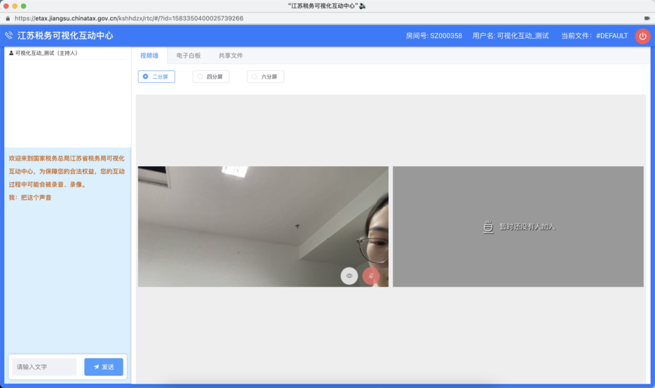Viewport: 655px width, 388px height.
Task: Click the chat message 我: 把这个声音
Action: point(30,198)
